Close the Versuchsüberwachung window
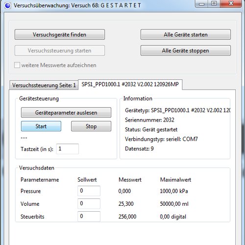Screen dimensions: 245x245 point(231,3)
